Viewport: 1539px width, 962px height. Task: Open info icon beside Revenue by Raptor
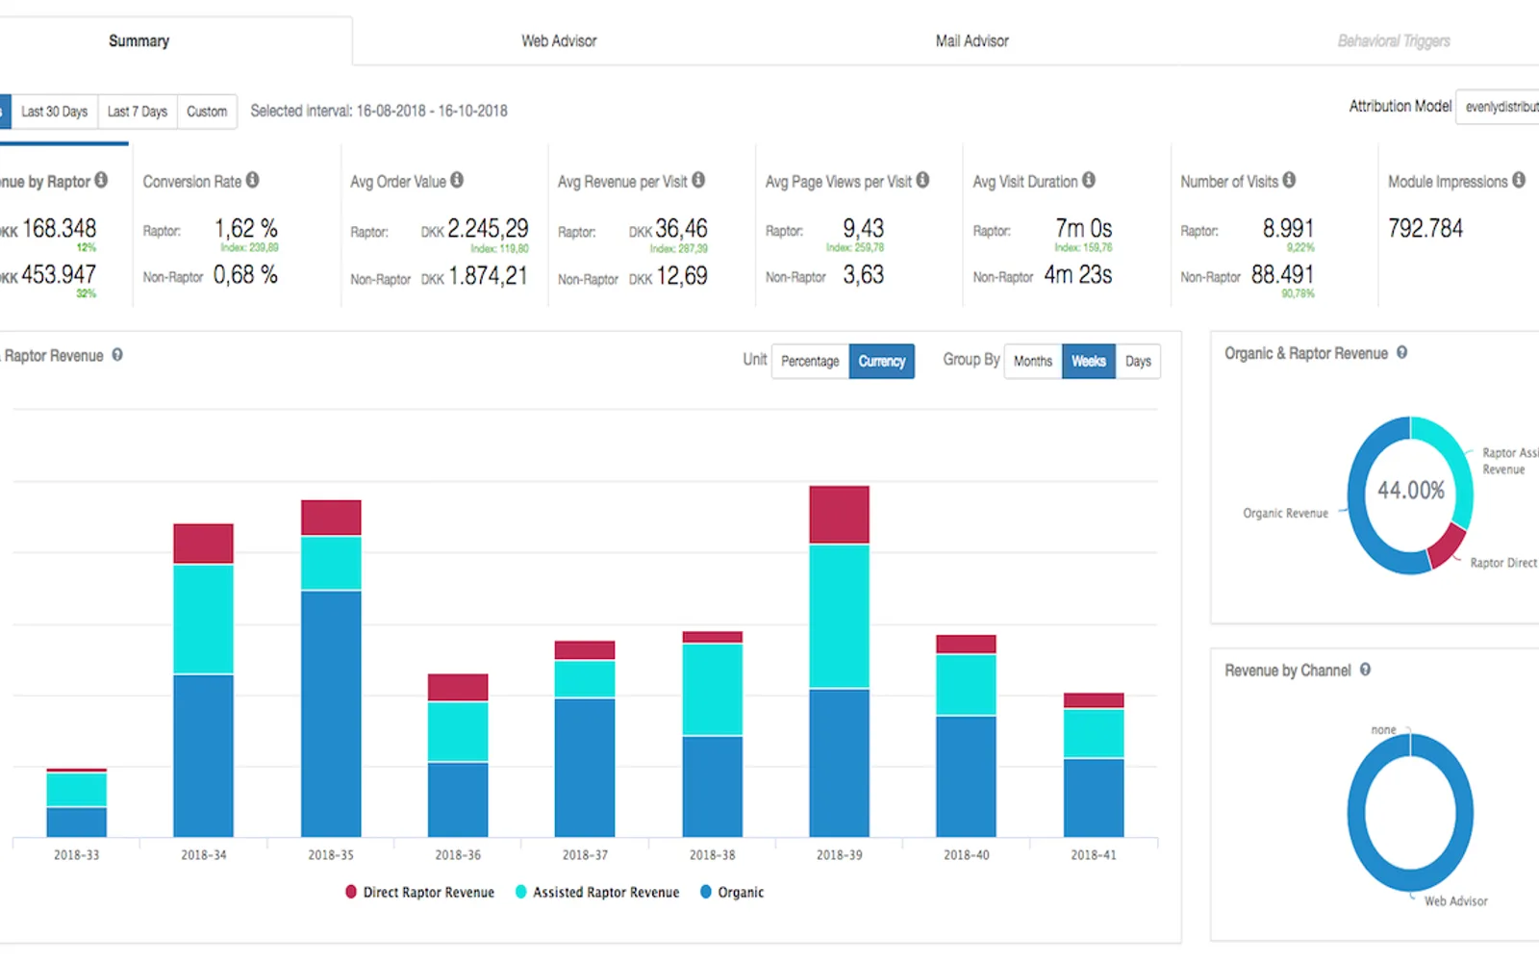click(101, 180)
